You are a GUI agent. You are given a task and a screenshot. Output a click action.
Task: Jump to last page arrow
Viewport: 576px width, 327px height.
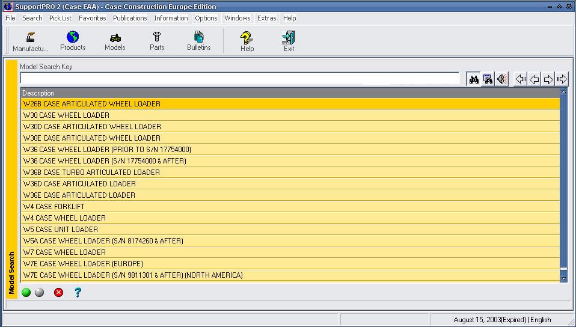coord(562,79)
